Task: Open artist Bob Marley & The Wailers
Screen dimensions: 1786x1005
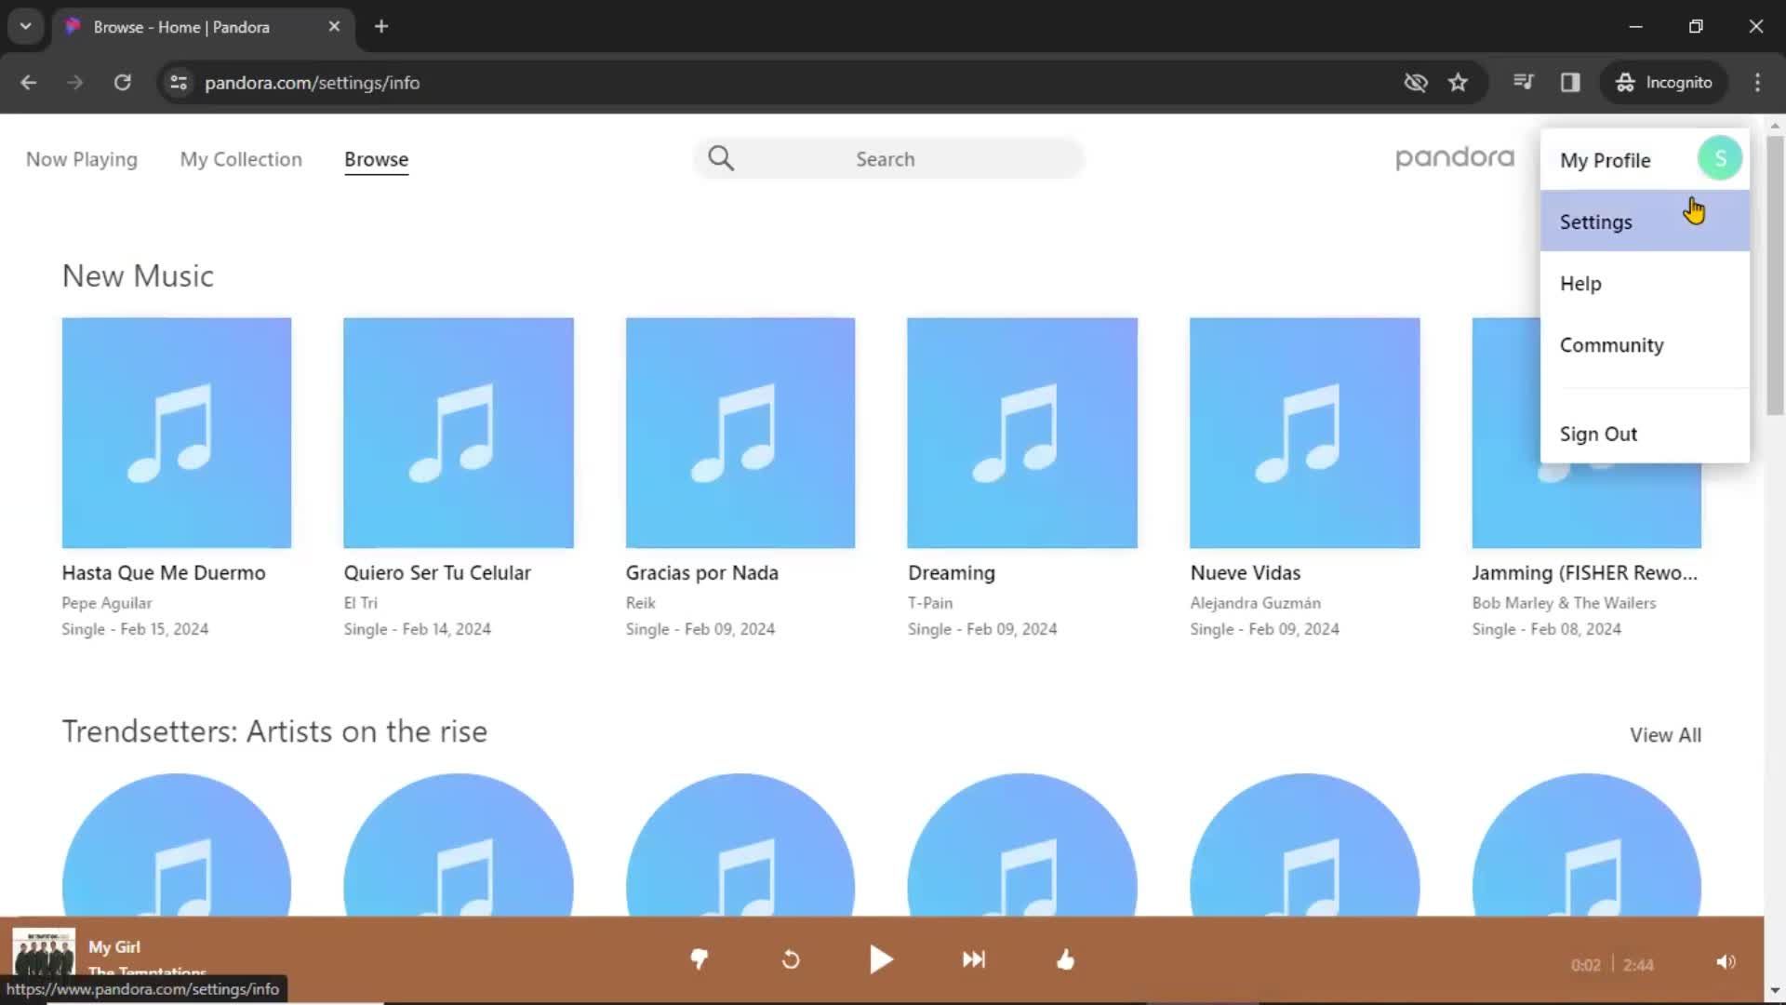Action: click(1565, 602)
